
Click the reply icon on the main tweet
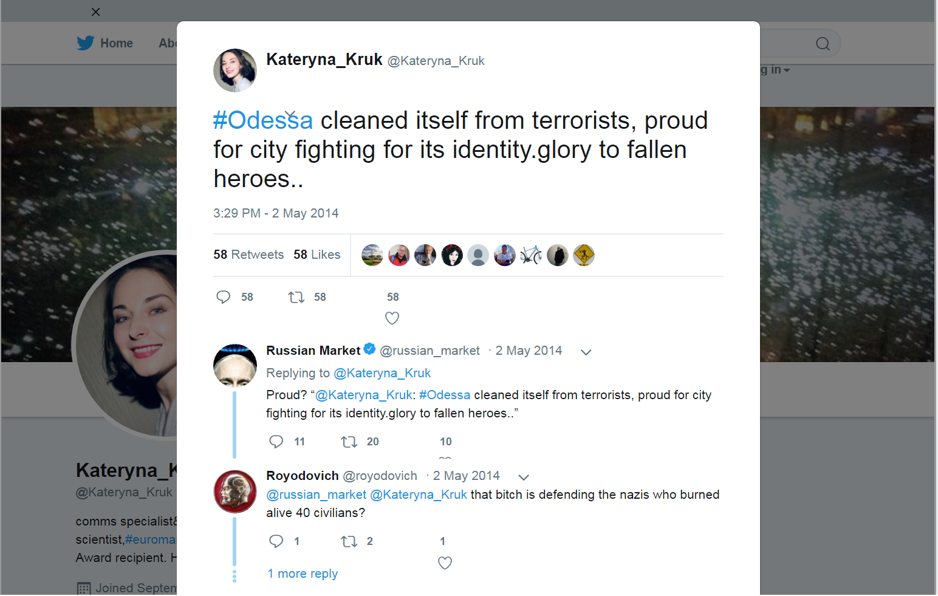(x=224, y=297)
